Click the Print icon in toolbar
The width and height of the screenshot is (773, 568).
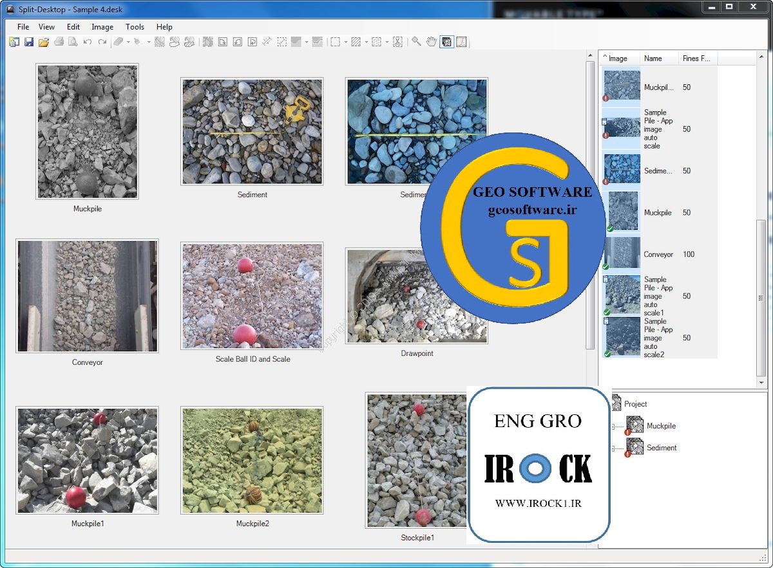(x=59, y=42)
